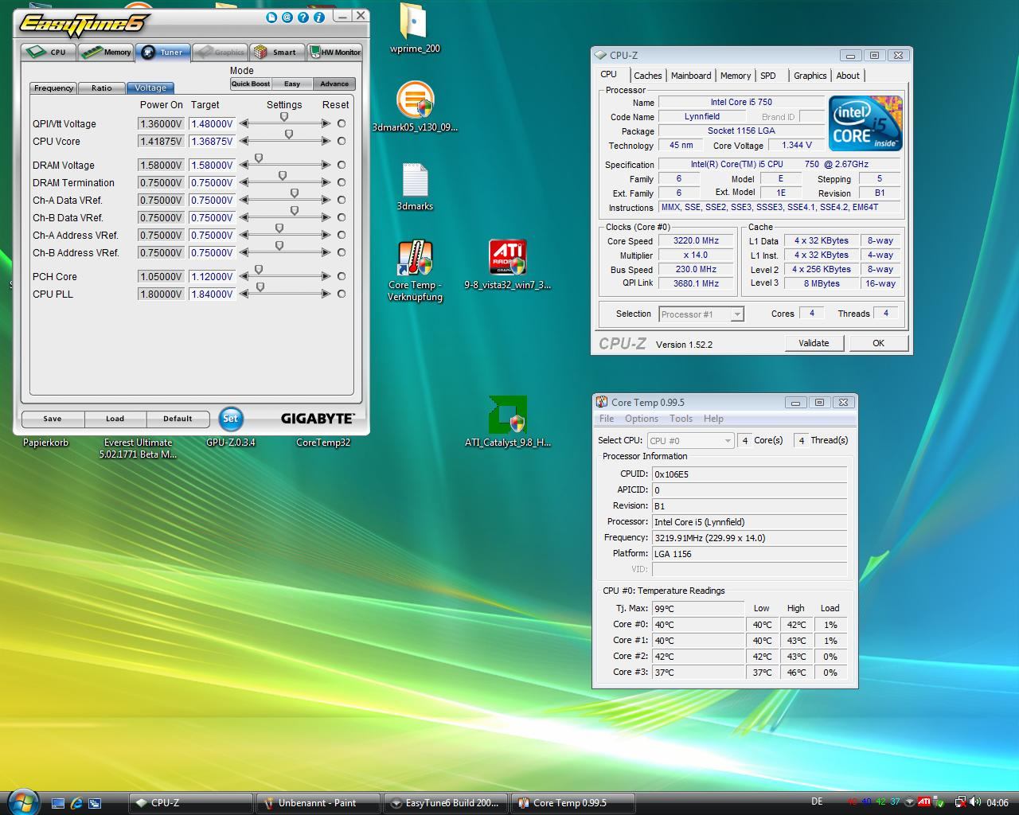Open the help question mark icon in EasyTune6
Image resolution: width=1019 pixels, height=815 pixels.
pyautogui.click(x=303, y=17)
